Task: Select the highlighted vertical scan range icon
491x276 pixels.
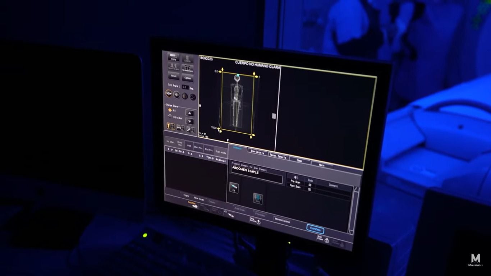Action: coord(171,126)
